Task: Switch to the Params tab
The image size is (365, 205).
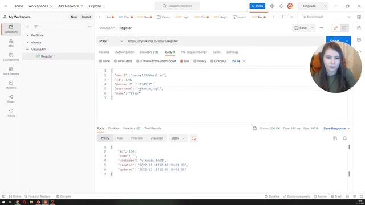Action: click(x=104, y=52)
